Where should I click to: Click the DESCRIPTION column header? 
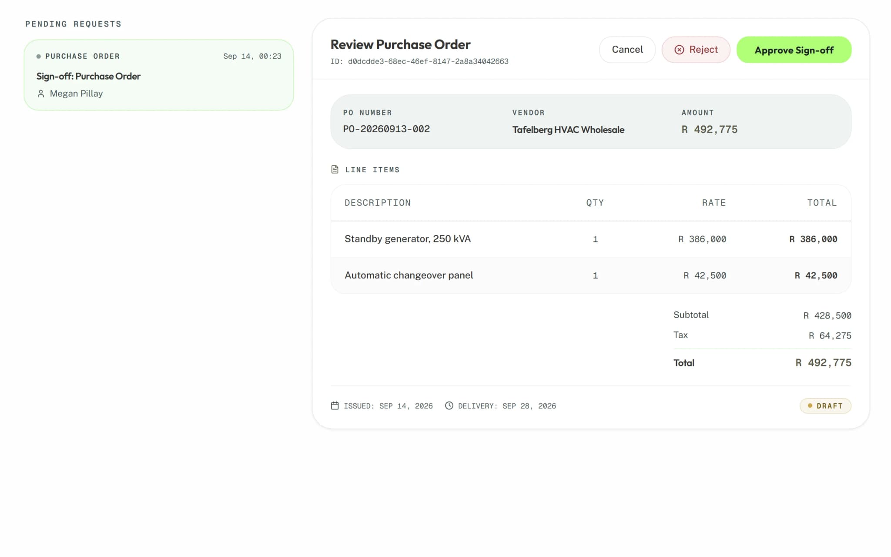(x=378, y=203)
